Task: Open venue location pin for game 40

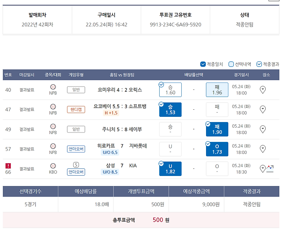Action: pos(263,90)
